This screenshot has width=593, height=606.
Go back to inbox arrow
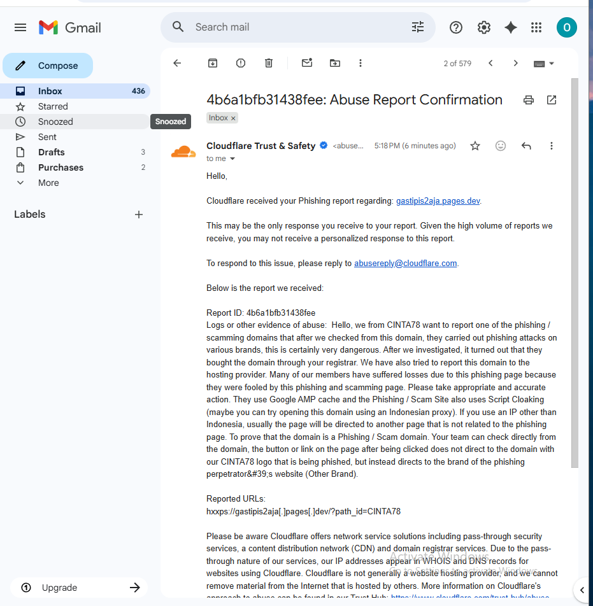[177, 63]
